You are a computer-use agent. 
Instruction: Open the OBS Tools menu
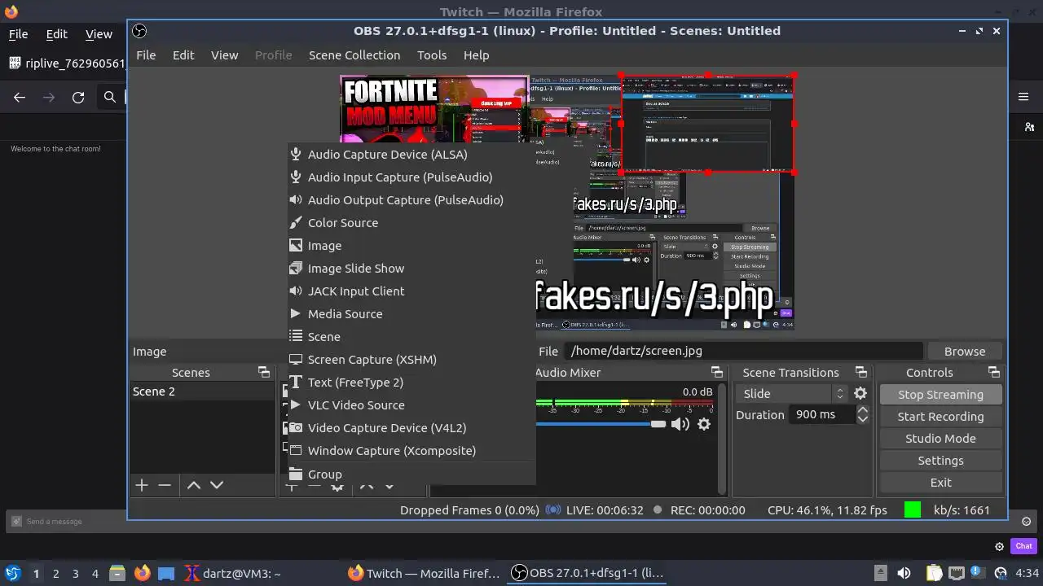tap(432, 55)
